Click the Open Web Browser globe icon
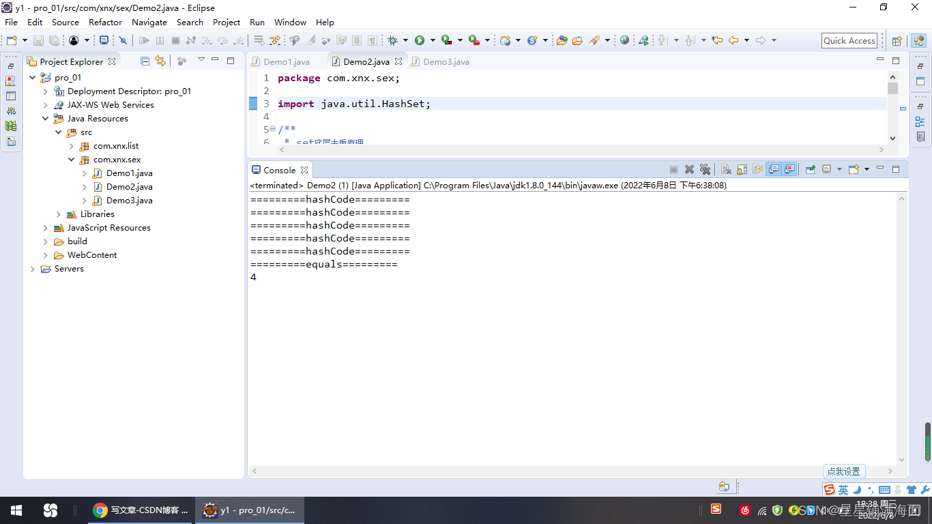932x524 pixels. 624,40
